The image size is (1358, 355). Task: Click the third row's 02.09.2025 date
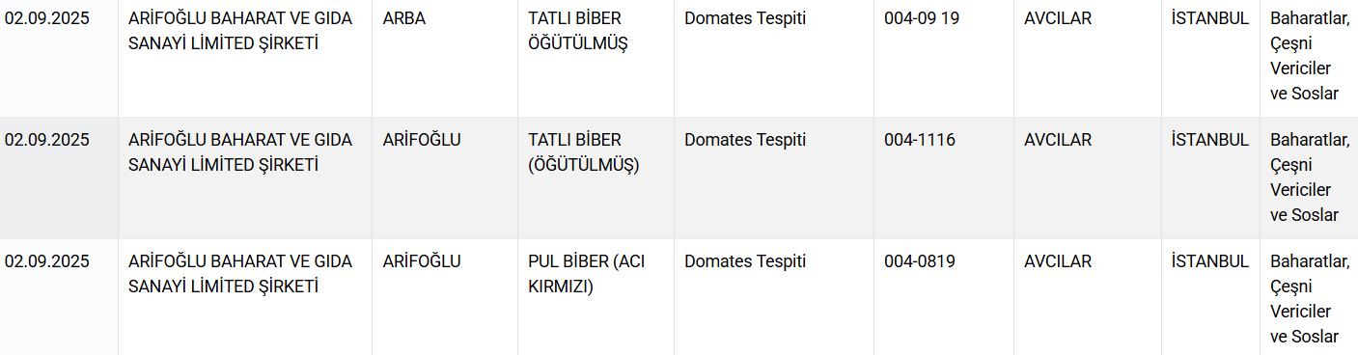tap(46, 261)
